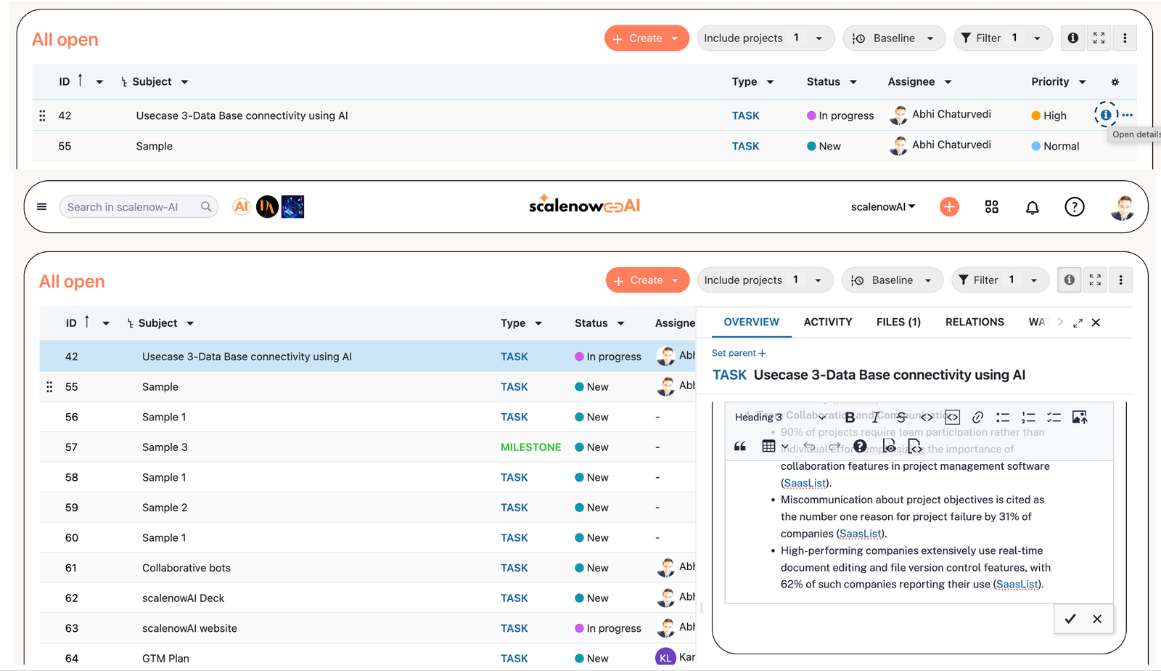Screen dimensions: 1161x671
Task: Open scalenowAI project dropdown
Action: tap(883, 207)
